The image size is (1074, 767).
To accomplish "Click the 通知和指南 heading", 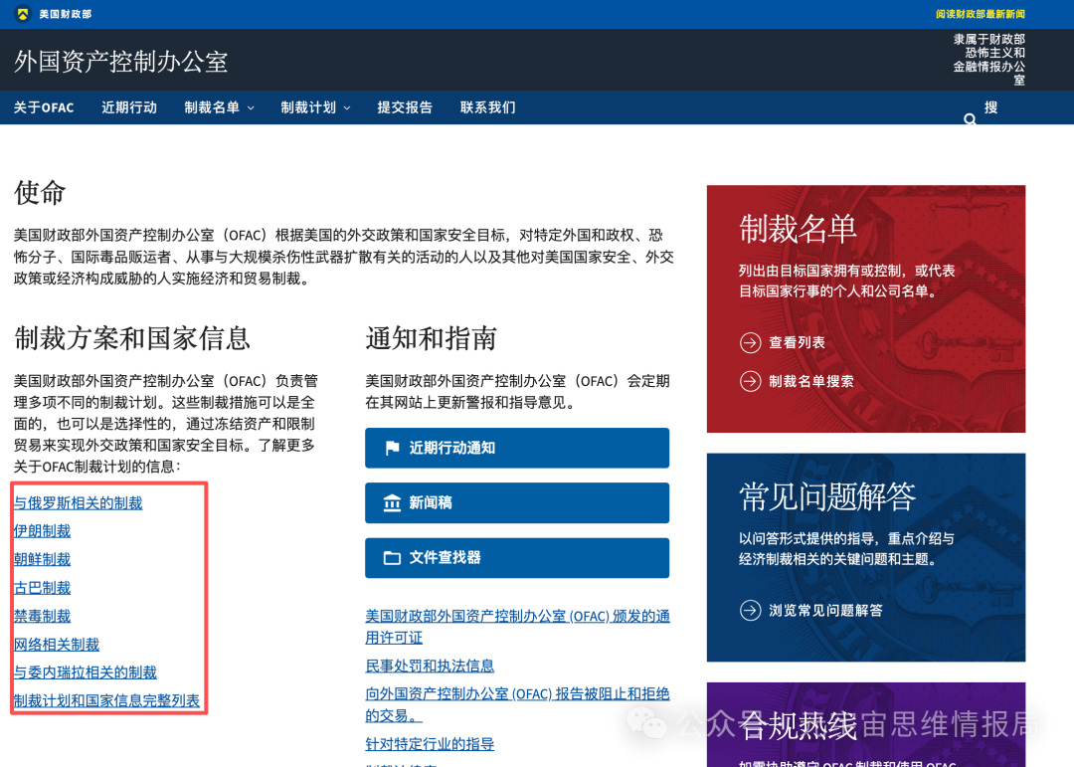I will coord(431,338).
